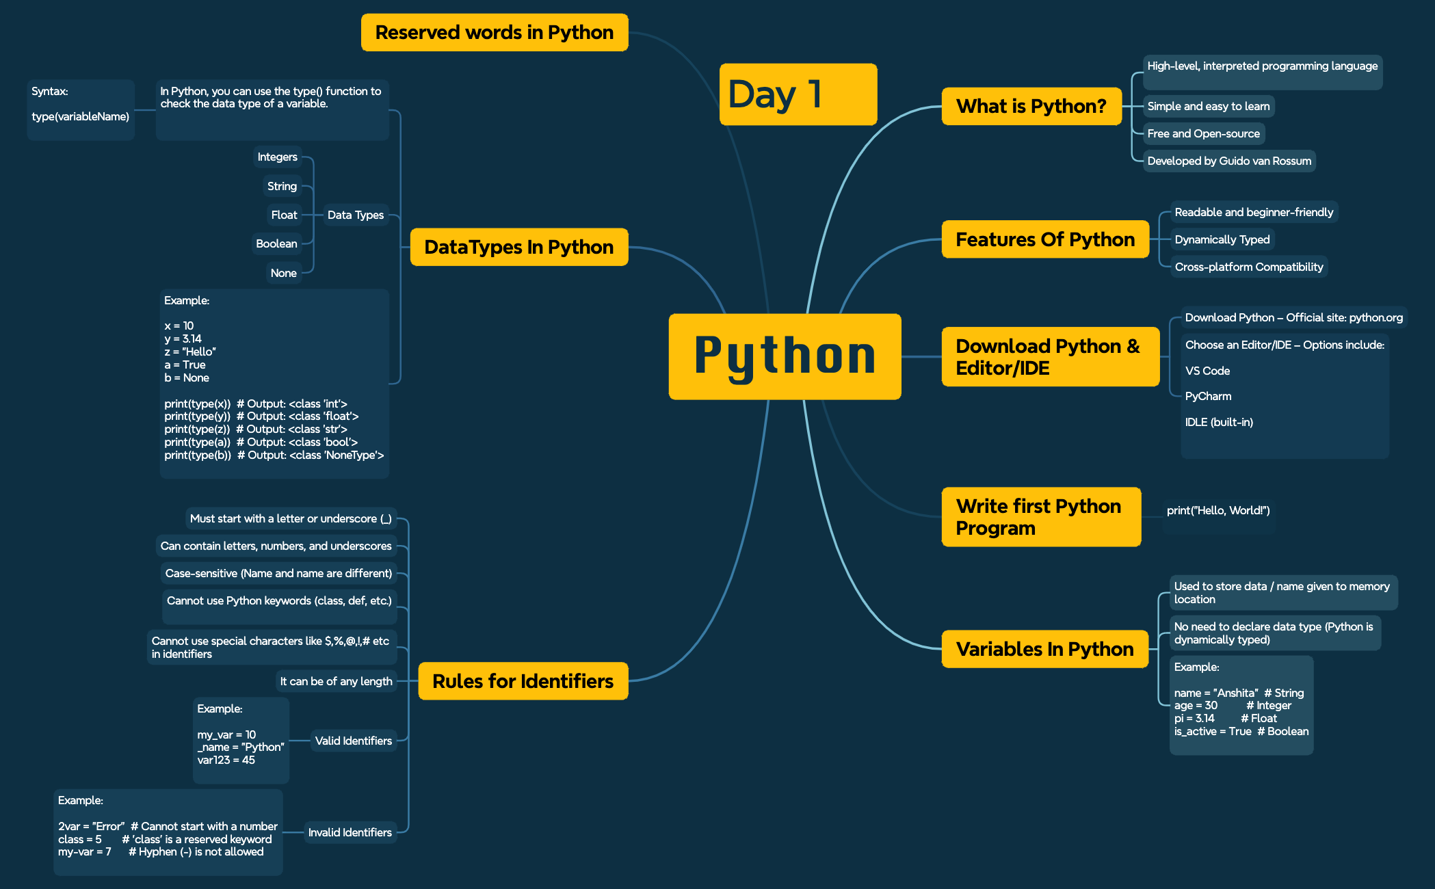
Task: Open the Variables In Python branch
Action: [x=1044, y=649]
